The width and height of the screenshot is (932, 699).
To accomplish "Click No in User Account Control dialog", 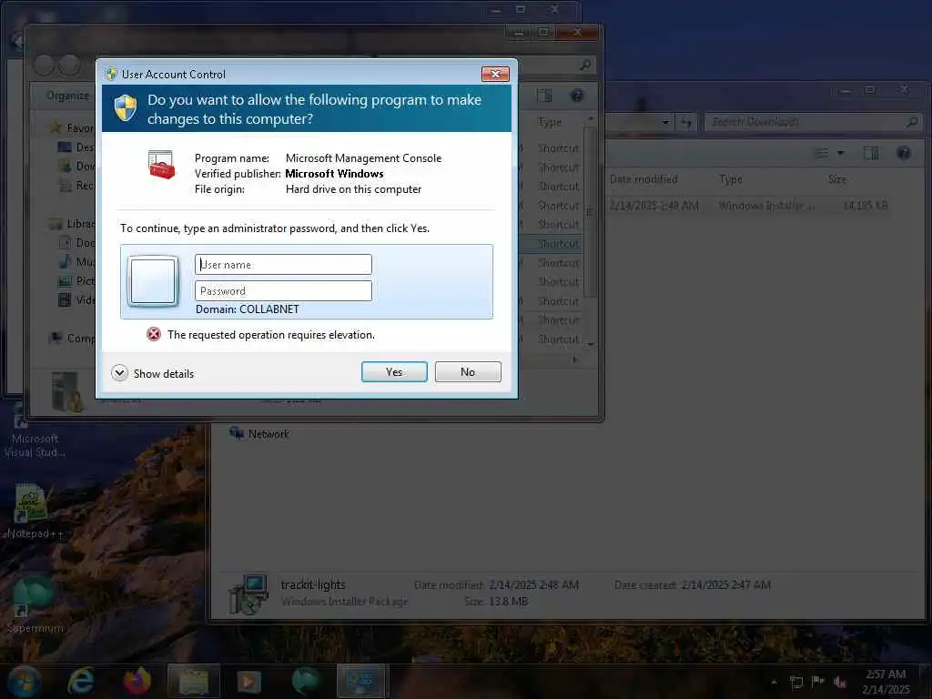I will click(468, 372).
